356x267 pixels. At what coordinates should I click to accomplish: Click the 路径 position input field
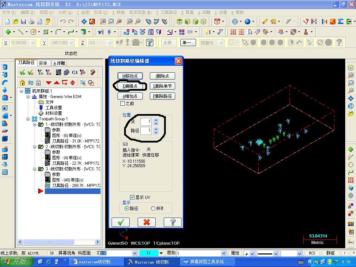point(146,131)
